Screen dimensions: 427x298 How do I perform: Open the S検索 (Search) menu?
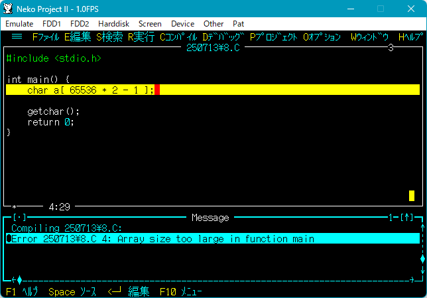[109, 37]
